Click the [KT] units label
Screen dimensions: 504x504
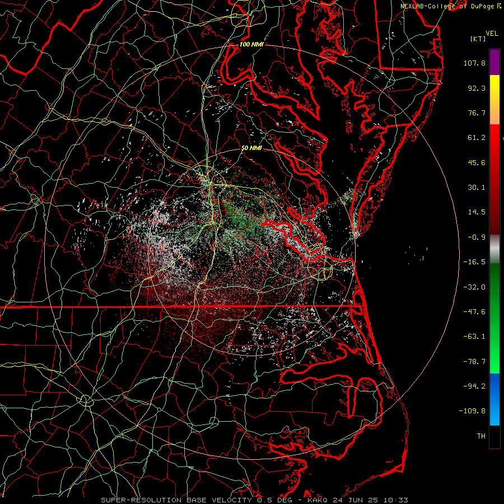click(x=478, y=39)
